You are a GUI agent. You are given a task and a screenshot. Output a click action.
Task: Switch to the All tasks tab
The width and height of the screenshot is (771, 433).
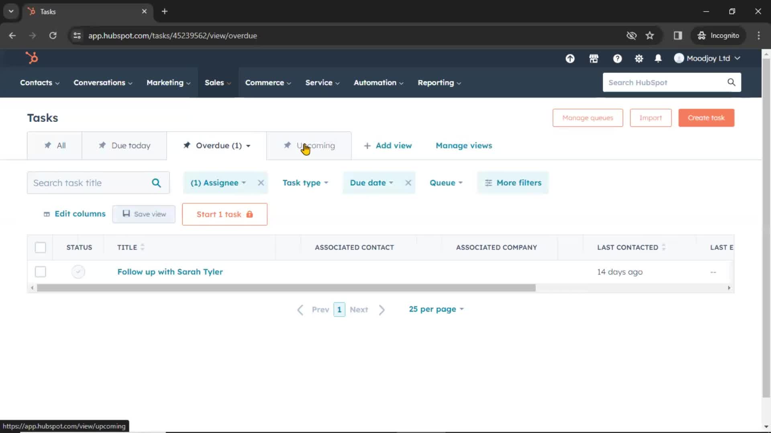(x=54, y=146)
